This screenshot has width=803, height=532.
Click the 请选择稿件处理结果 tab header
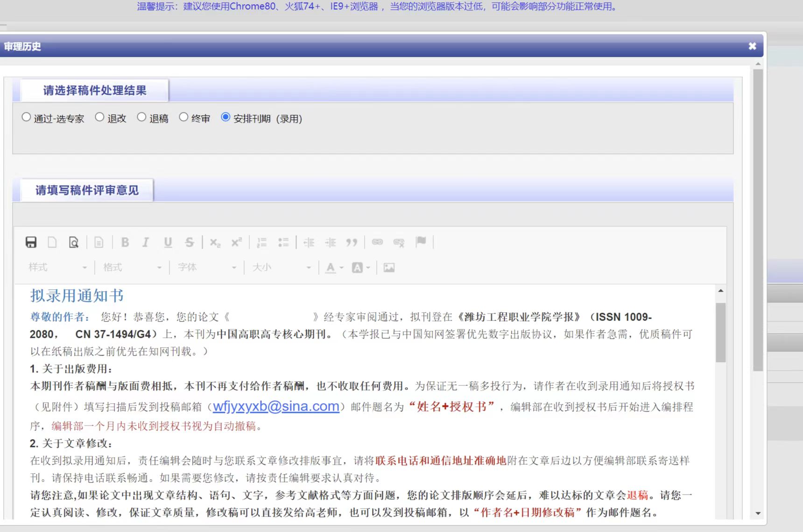point(95,91)
